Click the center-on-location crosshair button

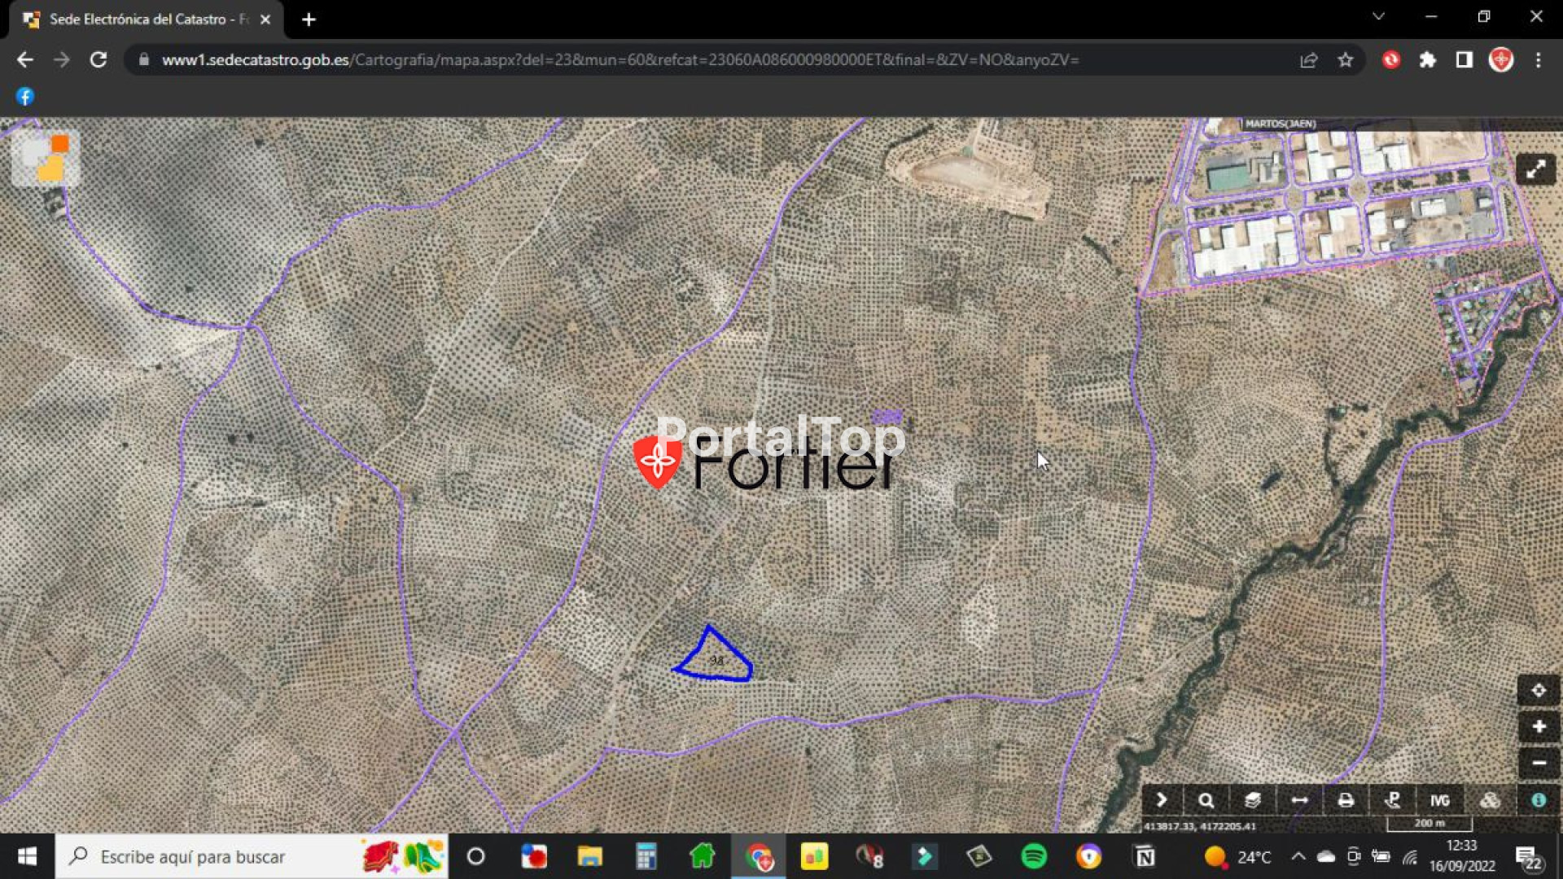pos(1538,691)
